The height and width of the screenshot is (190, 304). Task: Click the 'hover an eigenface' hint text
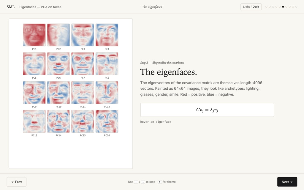pyautogui.click(x=156, y=122)
